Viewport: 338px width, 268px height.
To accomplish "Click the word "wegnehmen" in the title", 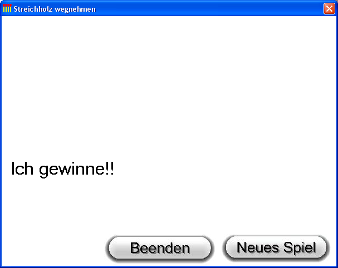I will click(x=75, y=9).
